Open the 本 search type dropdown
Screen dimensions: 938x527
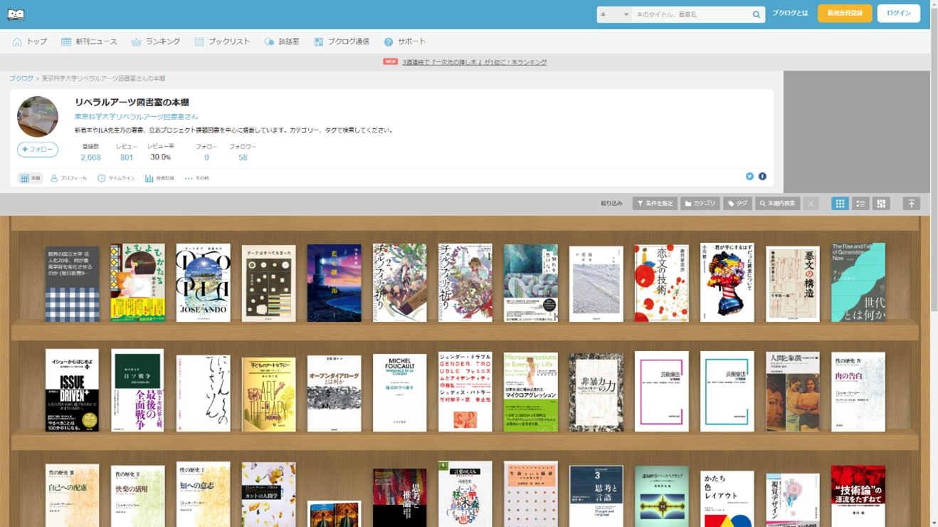(x=614, y=14)
